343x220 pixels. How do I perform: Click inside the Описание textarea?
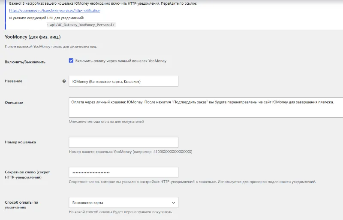click(x=206, y=107)
